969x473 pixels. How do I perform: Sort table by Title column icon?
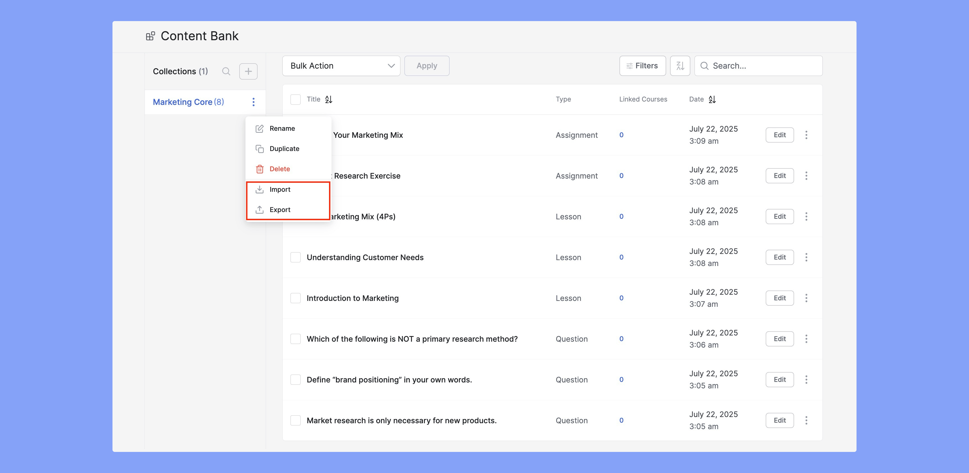(329, 99)
